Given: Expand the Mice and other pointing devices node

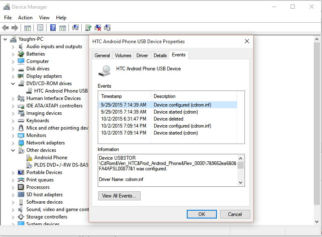Looking at the screenshot, I should (x=13, y=128).
